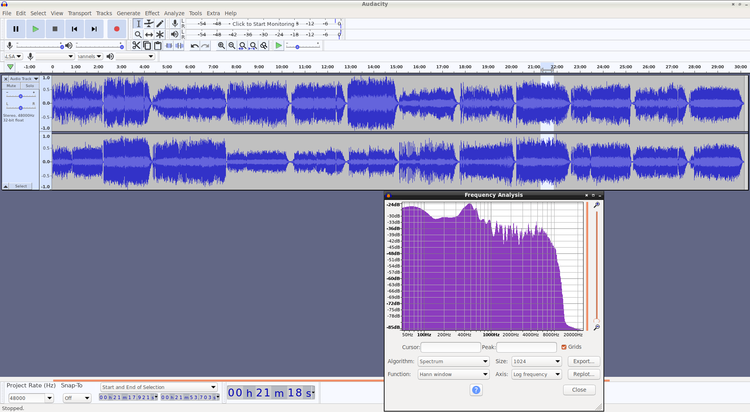Click the Replot... button
Viewport: 750px width, 412px height.
tap(584, 374)
